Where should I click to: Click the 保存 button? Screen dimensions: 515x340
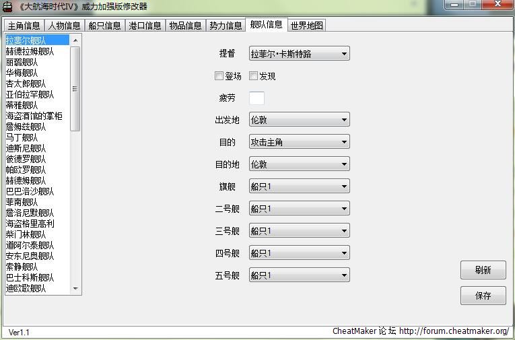483,296
